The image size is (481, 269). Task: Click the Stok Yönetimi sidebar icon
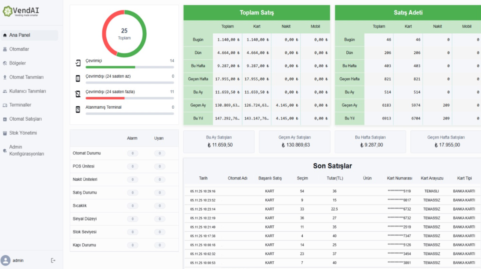click(x=5, y=133)
